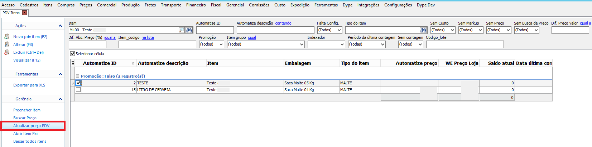Collapse the Gerência panel section
Viewport: 592px width, 147px height.
click(60, 99)
